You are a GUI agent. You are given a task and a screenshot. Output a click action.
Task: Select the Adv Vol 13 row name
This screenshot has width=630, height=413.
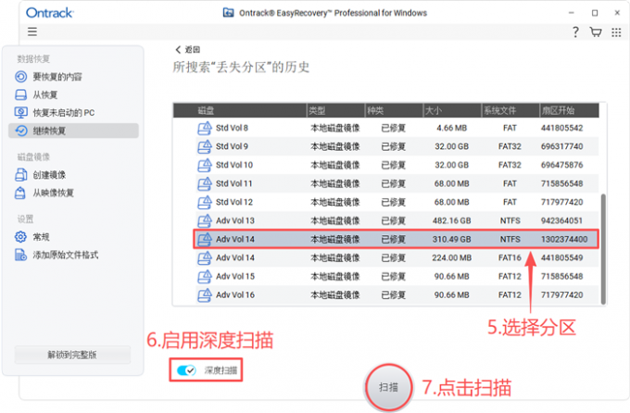235,220
